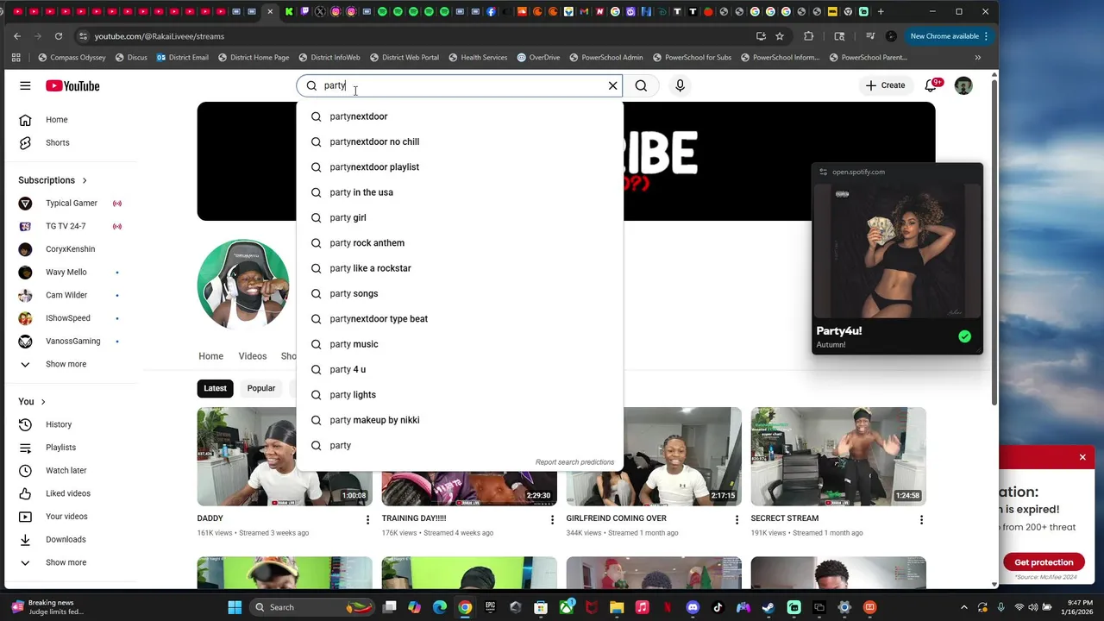Expand the You section header
Viewport: 1104px width, 621px height.
[x=32, y=402]
